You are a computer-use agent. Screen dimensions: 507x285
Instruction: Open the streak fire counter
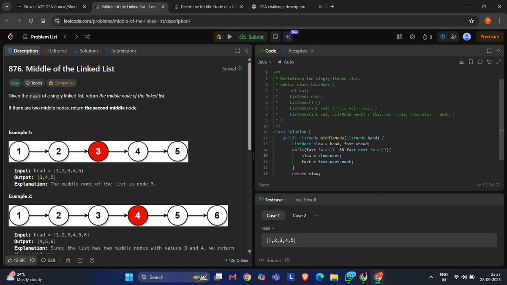point(427,37)
